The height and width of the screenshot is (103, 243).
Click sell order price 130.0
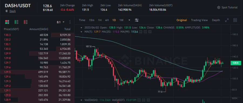point(7,49)
